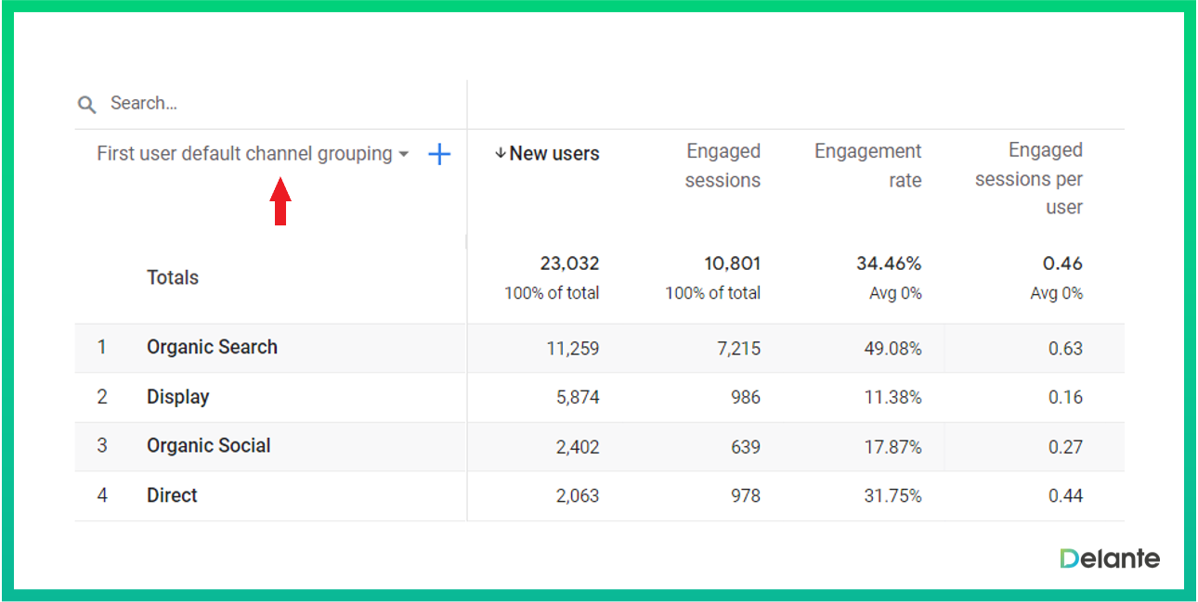1198x602 pixels.
Task: Open First user default channel grouping dropdown
Action: coord(244,154)
